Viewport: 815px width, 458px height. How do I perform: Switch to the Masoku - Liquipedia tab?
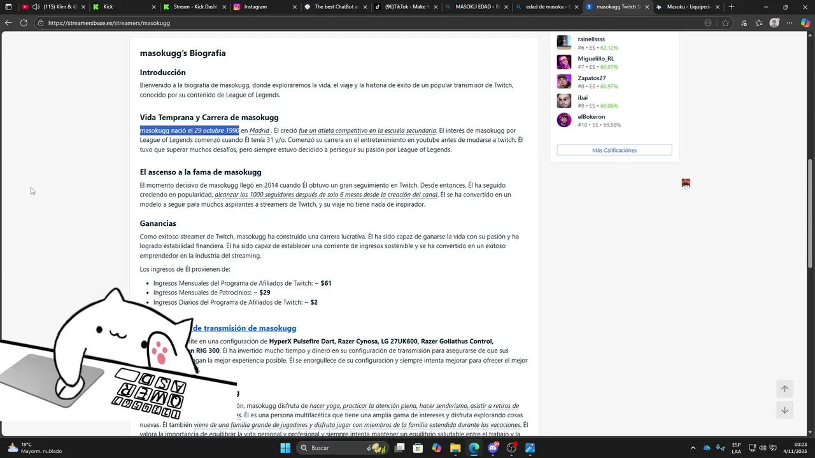(688, 7)
